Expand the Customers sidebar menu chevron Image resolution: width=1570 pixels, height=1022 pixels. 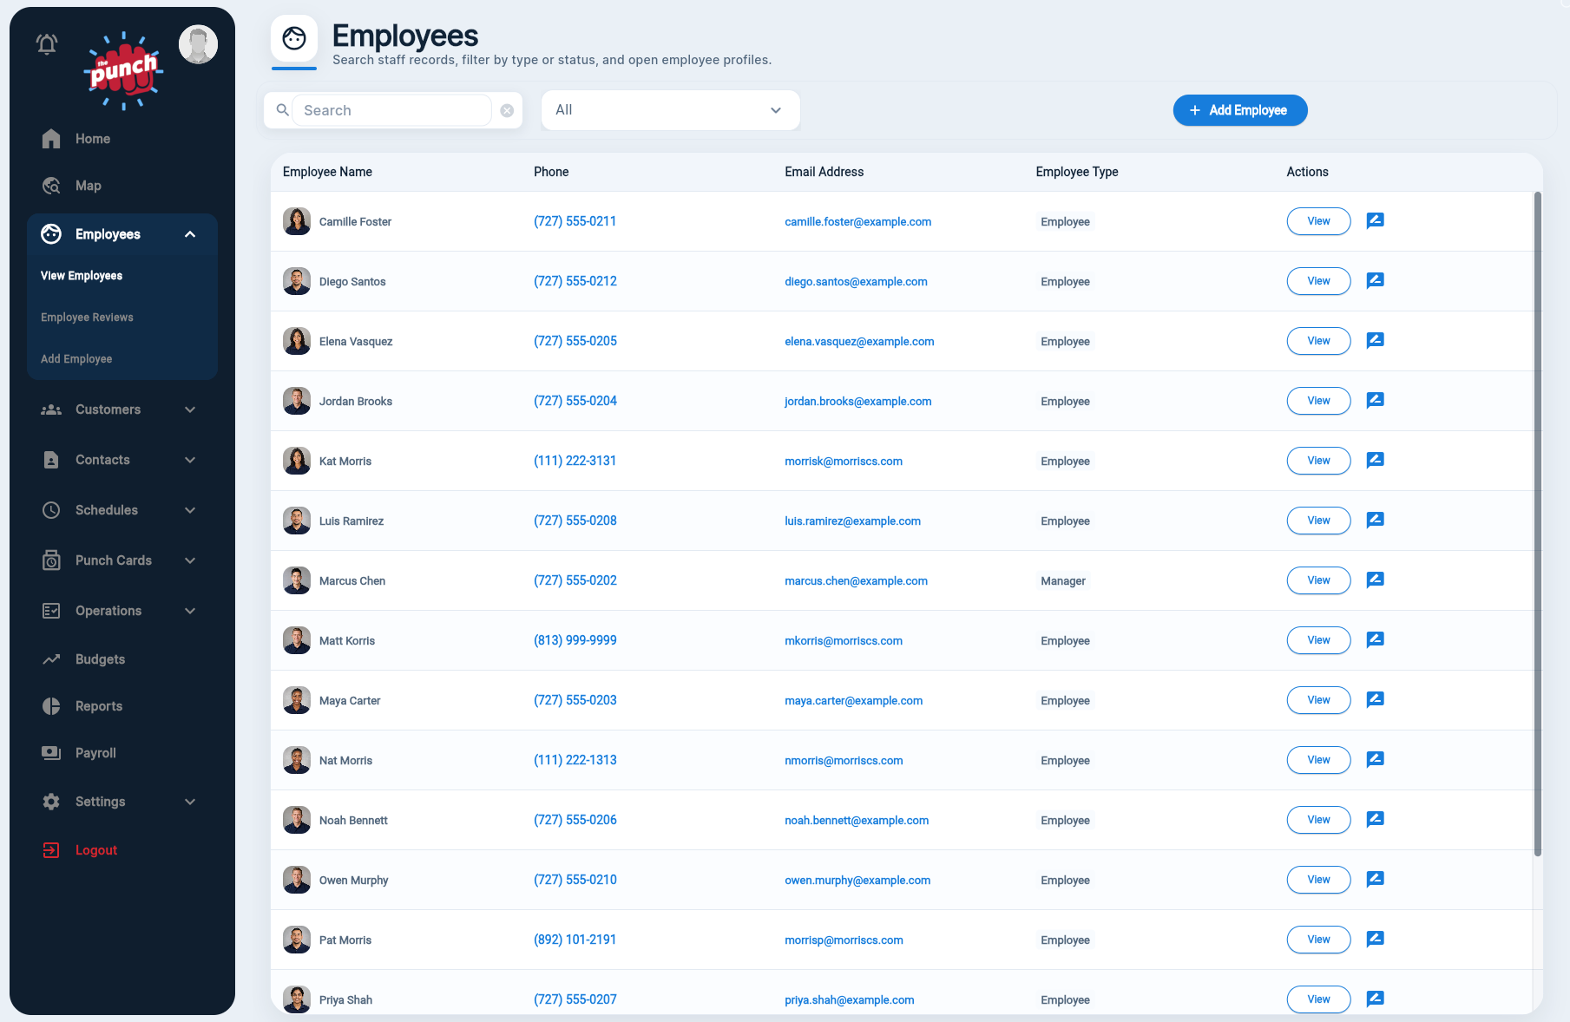190,409
